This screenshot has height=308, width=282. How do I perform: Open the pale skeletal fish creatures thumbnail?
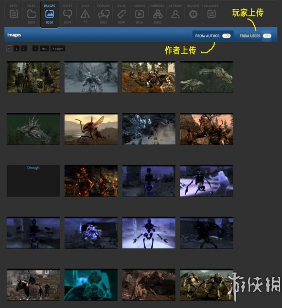point(207,77)
